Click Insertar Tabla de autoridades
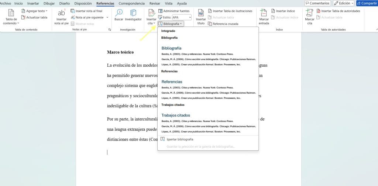378x186 pixels. point(338,11)
